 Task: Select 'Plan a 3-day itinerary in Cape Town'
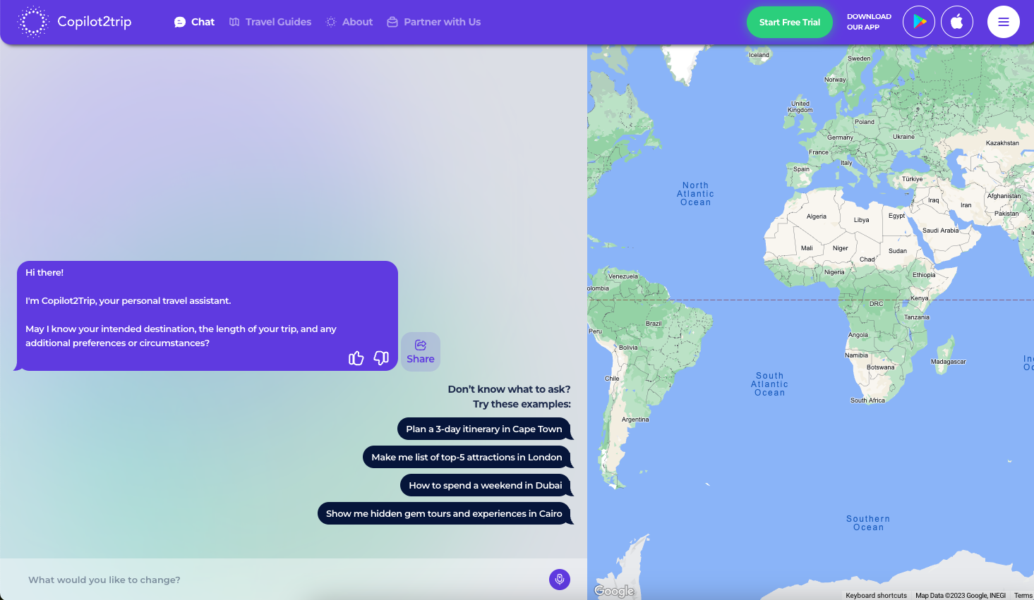tap(484, 429)
